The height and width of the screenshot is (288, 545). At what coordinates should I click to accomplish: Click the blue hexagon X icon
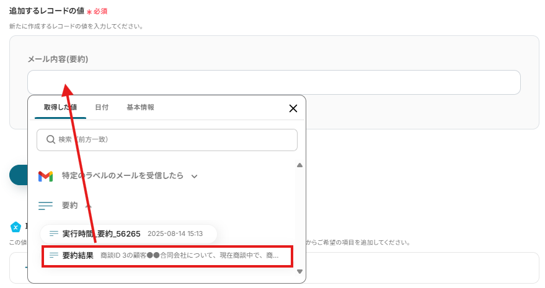[16, 227]
